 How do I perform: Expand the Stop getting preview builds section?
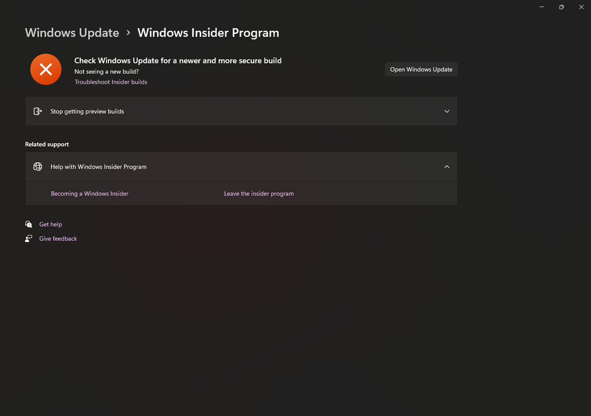tap(241, 111)
